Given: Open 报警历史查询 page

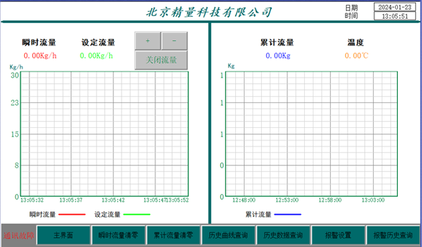Looking at the screenshot, I should (x=393, y=235).
